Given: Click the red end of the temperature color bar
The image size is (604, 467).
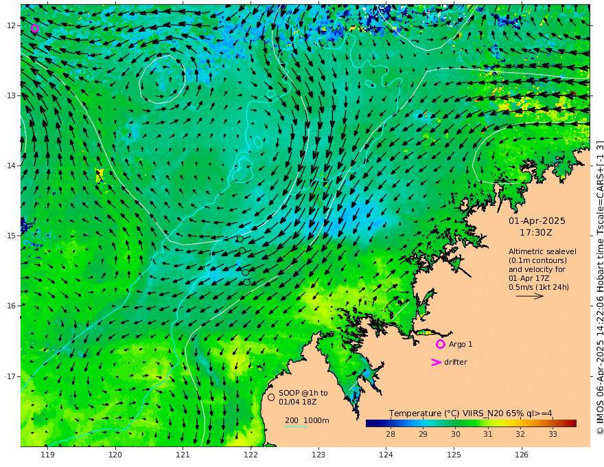Looking at the screenshot, I should pos(572,423).
